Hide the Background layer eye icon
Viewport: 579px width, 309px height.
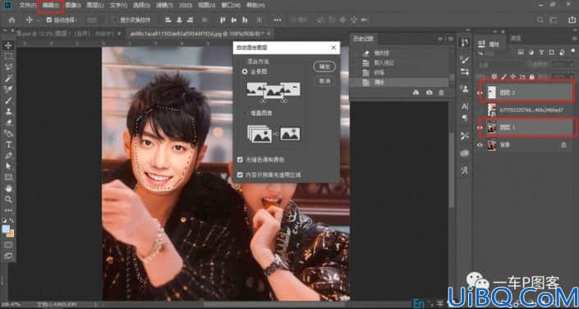[480, 145]
